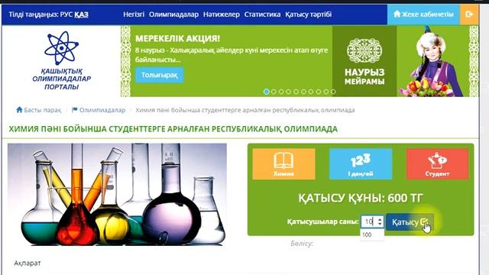Switch language to РУС
489x275 pixels.
[66, 15]
